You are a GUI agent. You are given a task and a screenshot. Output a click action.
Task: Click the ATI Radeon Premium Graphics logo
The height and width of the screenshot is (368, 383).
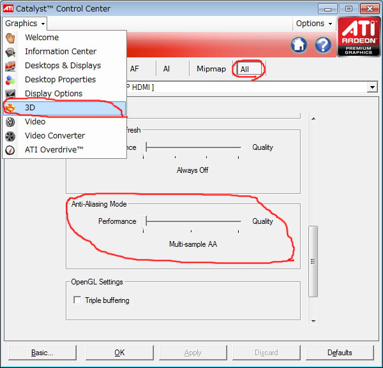pyautogui.click(x=359, y=37)
